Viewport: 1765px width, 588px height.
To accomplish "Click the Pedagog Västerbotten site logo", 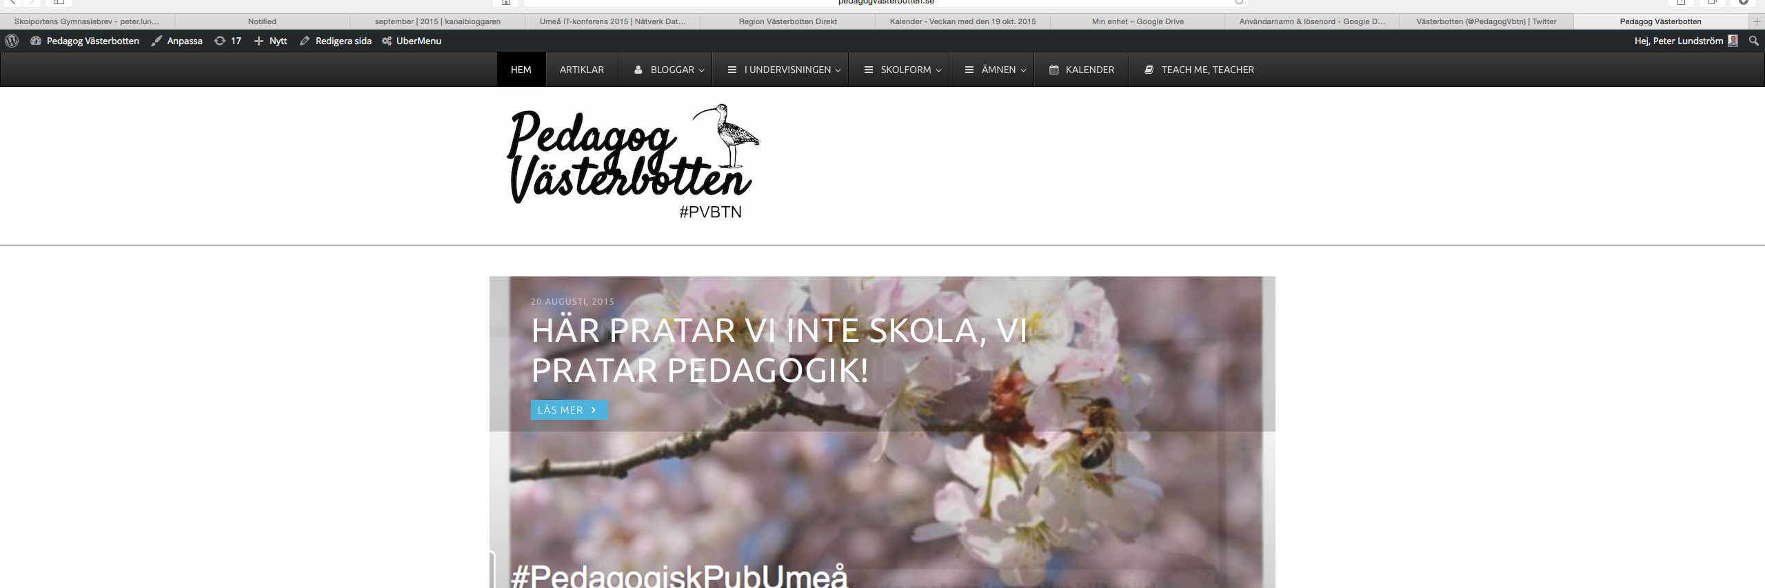I will click(634, 162).
